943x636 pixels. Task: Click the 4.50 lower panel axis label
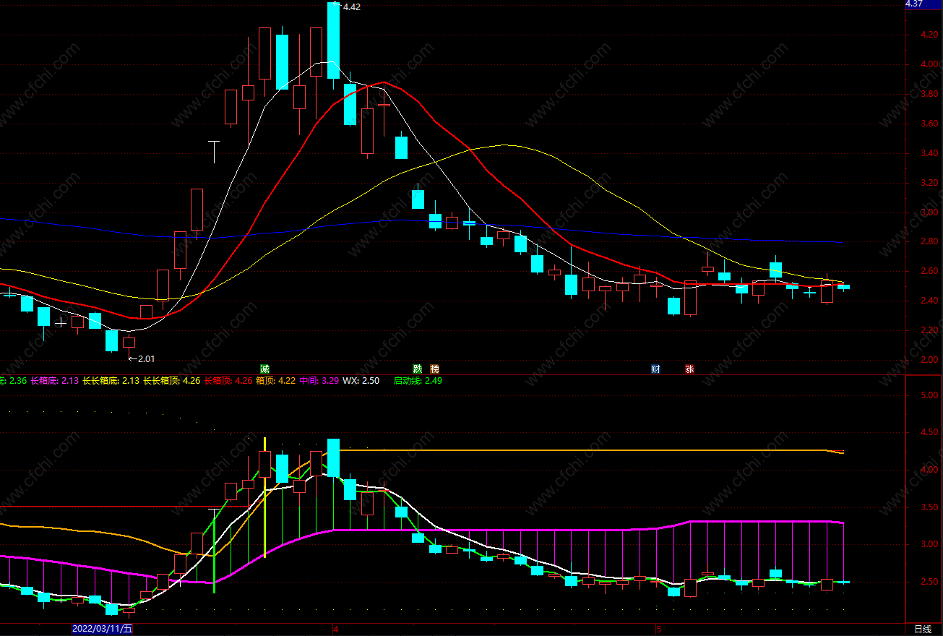pyautogui.click(x=929, y=433)
